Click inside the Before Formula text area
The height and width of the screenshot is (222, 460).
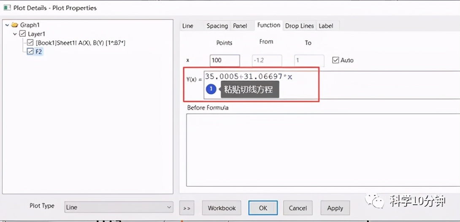[x=323, y=150]
